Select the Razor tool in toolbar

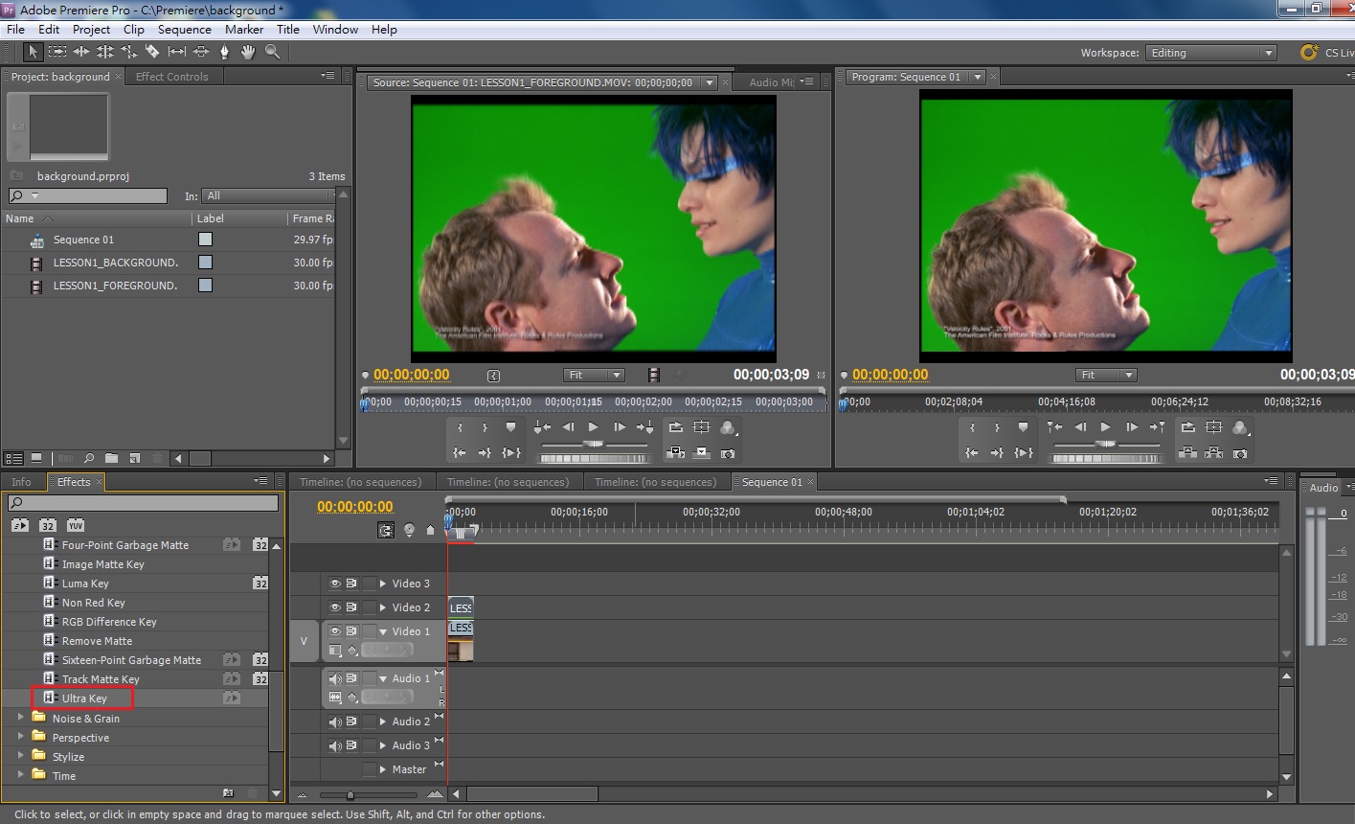coord(152,52)
